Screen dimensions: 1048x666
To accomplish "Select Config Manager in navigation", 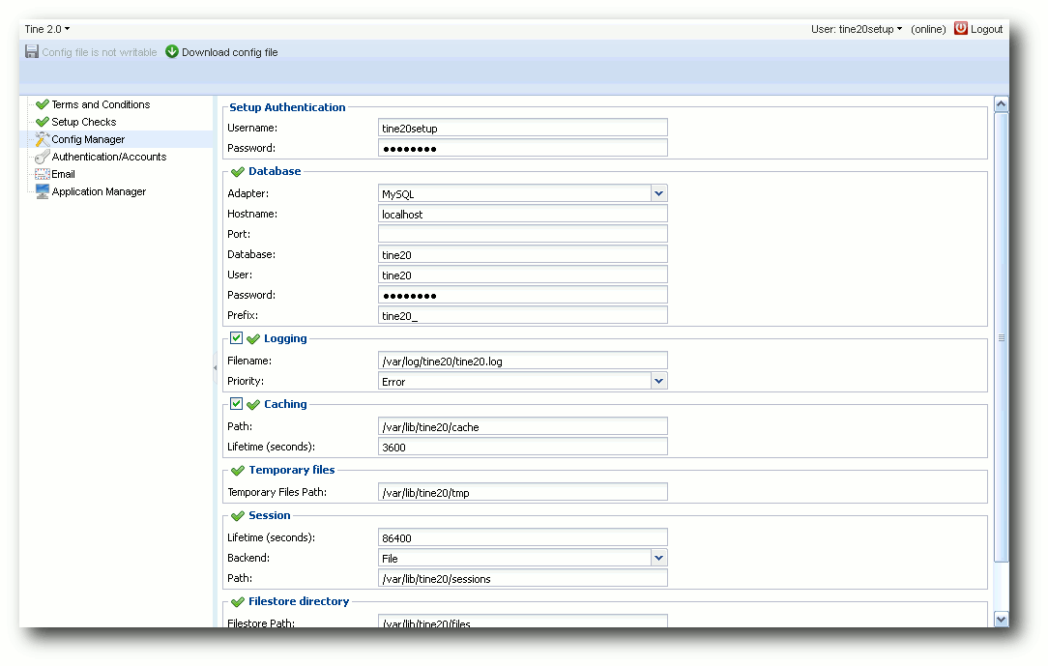I will (88, 139).
